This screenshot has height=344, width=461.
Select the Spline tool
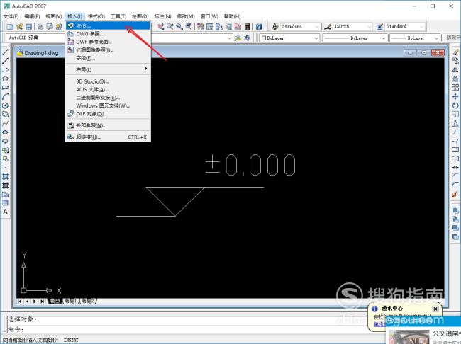(5, 123)
